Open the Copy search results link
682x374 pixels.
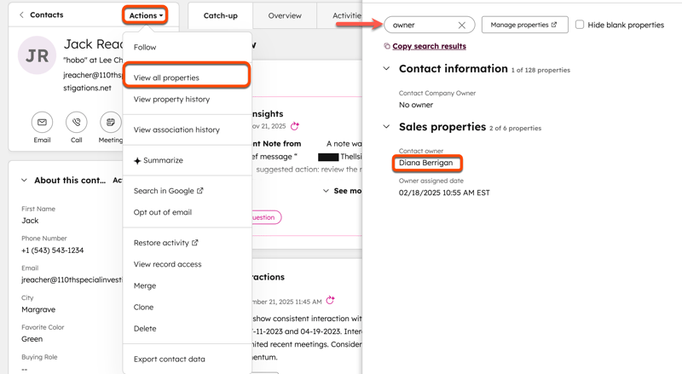[429, 46]
